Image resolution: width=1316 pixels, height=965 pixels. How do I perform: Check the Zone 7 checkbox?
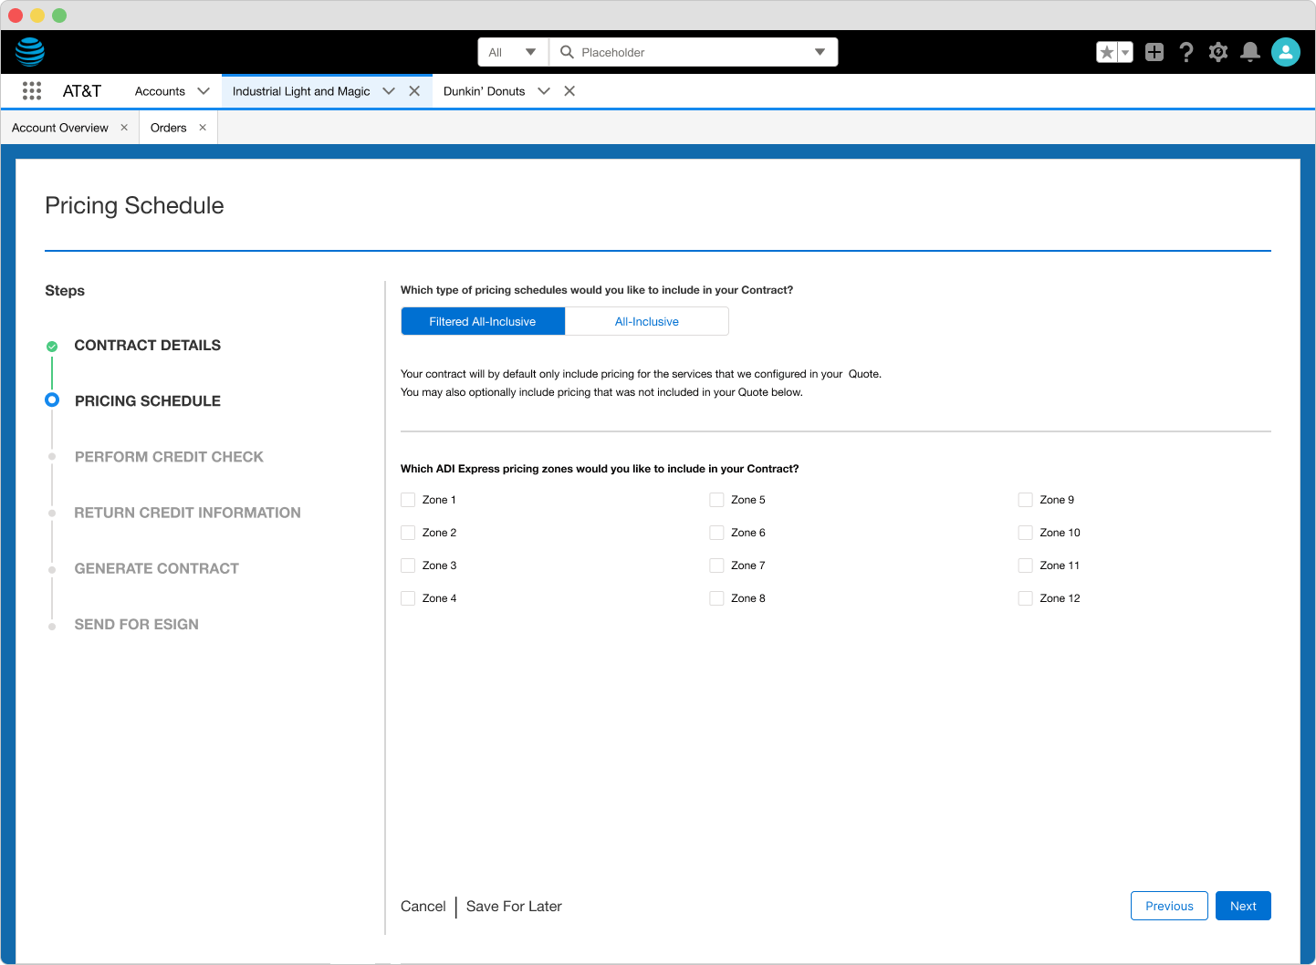[716, 566]
